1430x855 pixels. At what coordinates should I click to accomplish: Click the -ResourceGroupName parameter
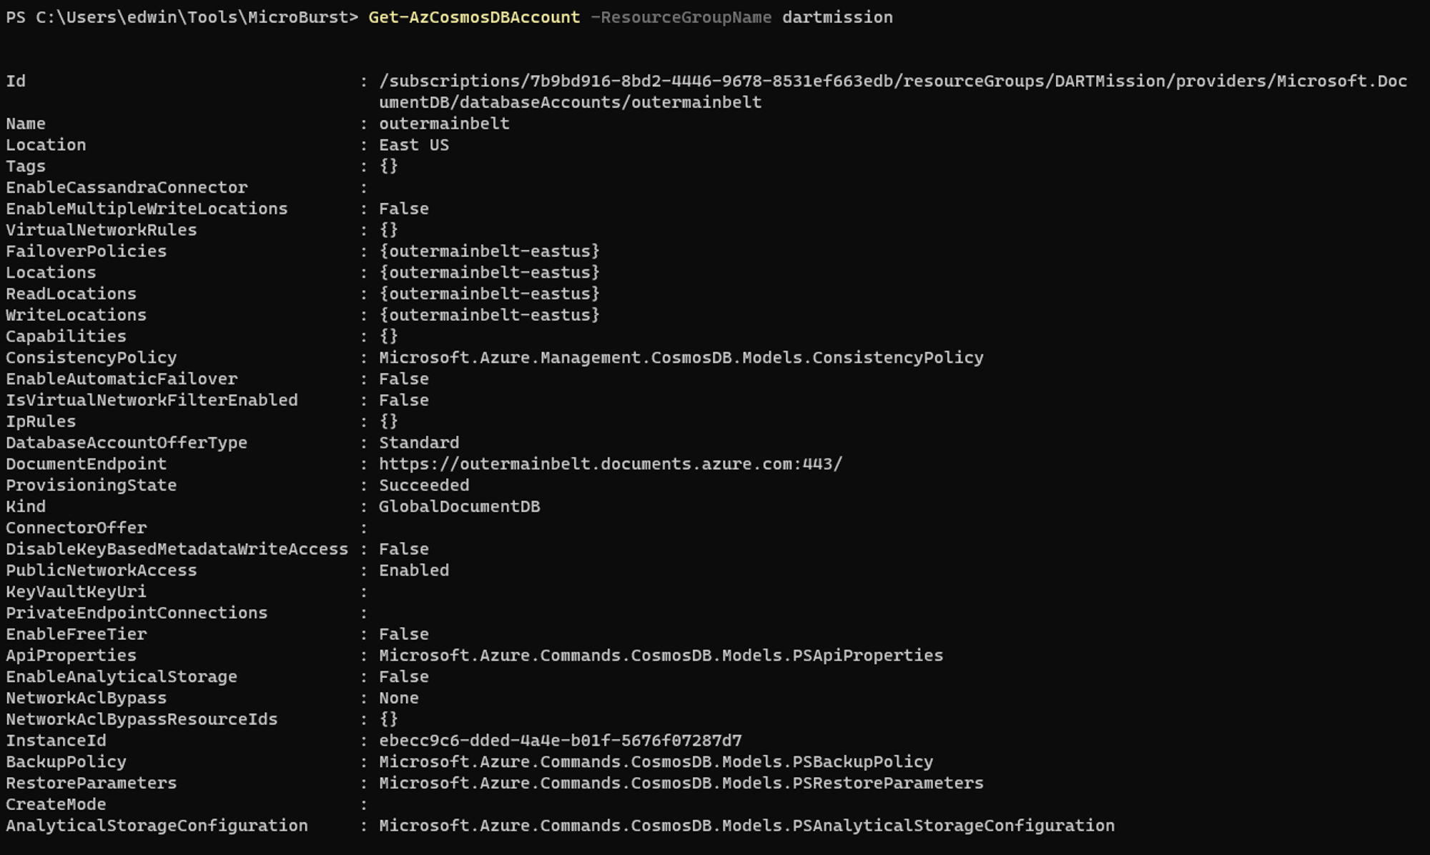[681, 17]
